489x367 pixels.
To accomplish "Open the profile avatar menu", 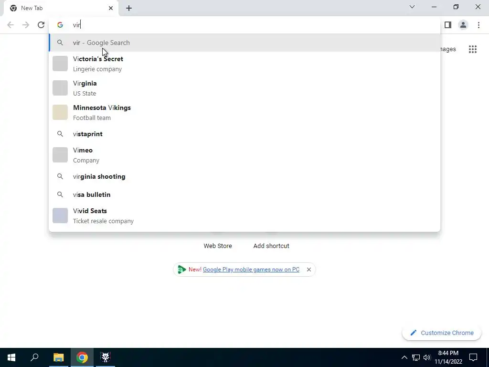I will 463,25.
